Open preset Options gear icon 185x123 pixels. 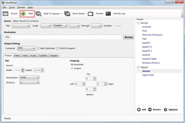(x=165, y=110)
